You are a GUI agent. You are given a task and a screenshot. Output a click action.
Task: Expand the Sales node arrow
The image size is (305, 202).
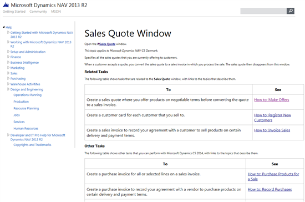click(8, 73)
